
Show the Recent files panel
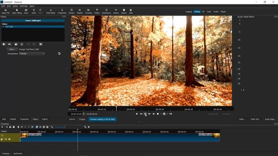point(71,11)
